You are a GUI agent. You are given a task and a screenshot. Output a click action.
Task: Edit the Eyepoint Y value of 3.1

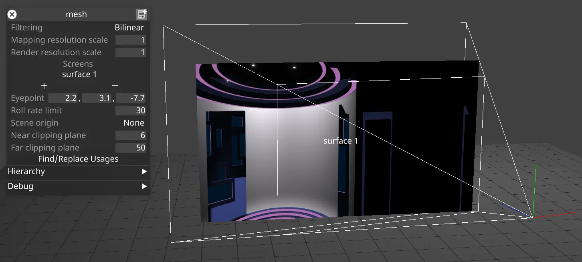[x=97, y=98]
